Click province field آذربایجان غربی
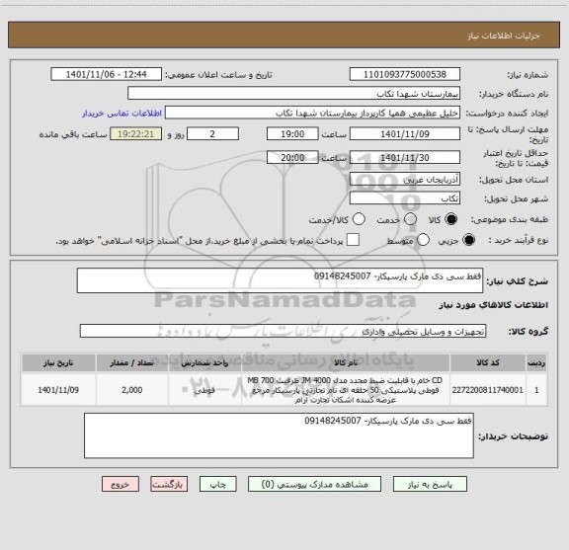This screenshot has height=550, width=569. pyautogui.click(x=405, y=179)
